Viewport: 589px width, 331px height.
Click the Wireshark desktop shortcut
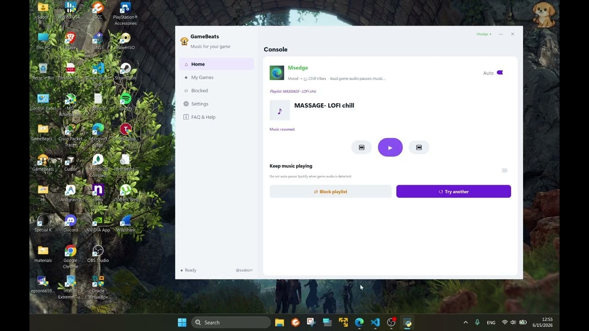click(x=125, y=223)
